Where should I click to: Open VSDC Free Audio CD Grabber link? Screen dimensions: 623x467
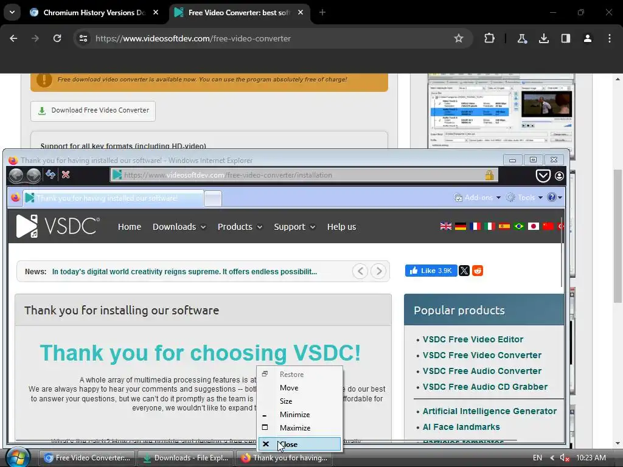pyautogui.click(x=485, y=387)
